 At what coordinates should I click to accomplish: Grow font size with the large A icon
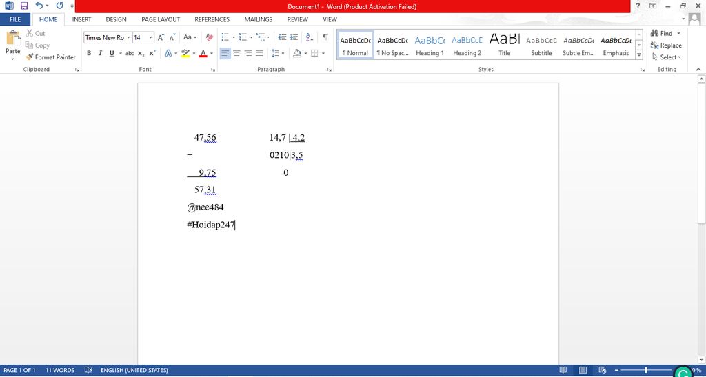click(161, 37)
